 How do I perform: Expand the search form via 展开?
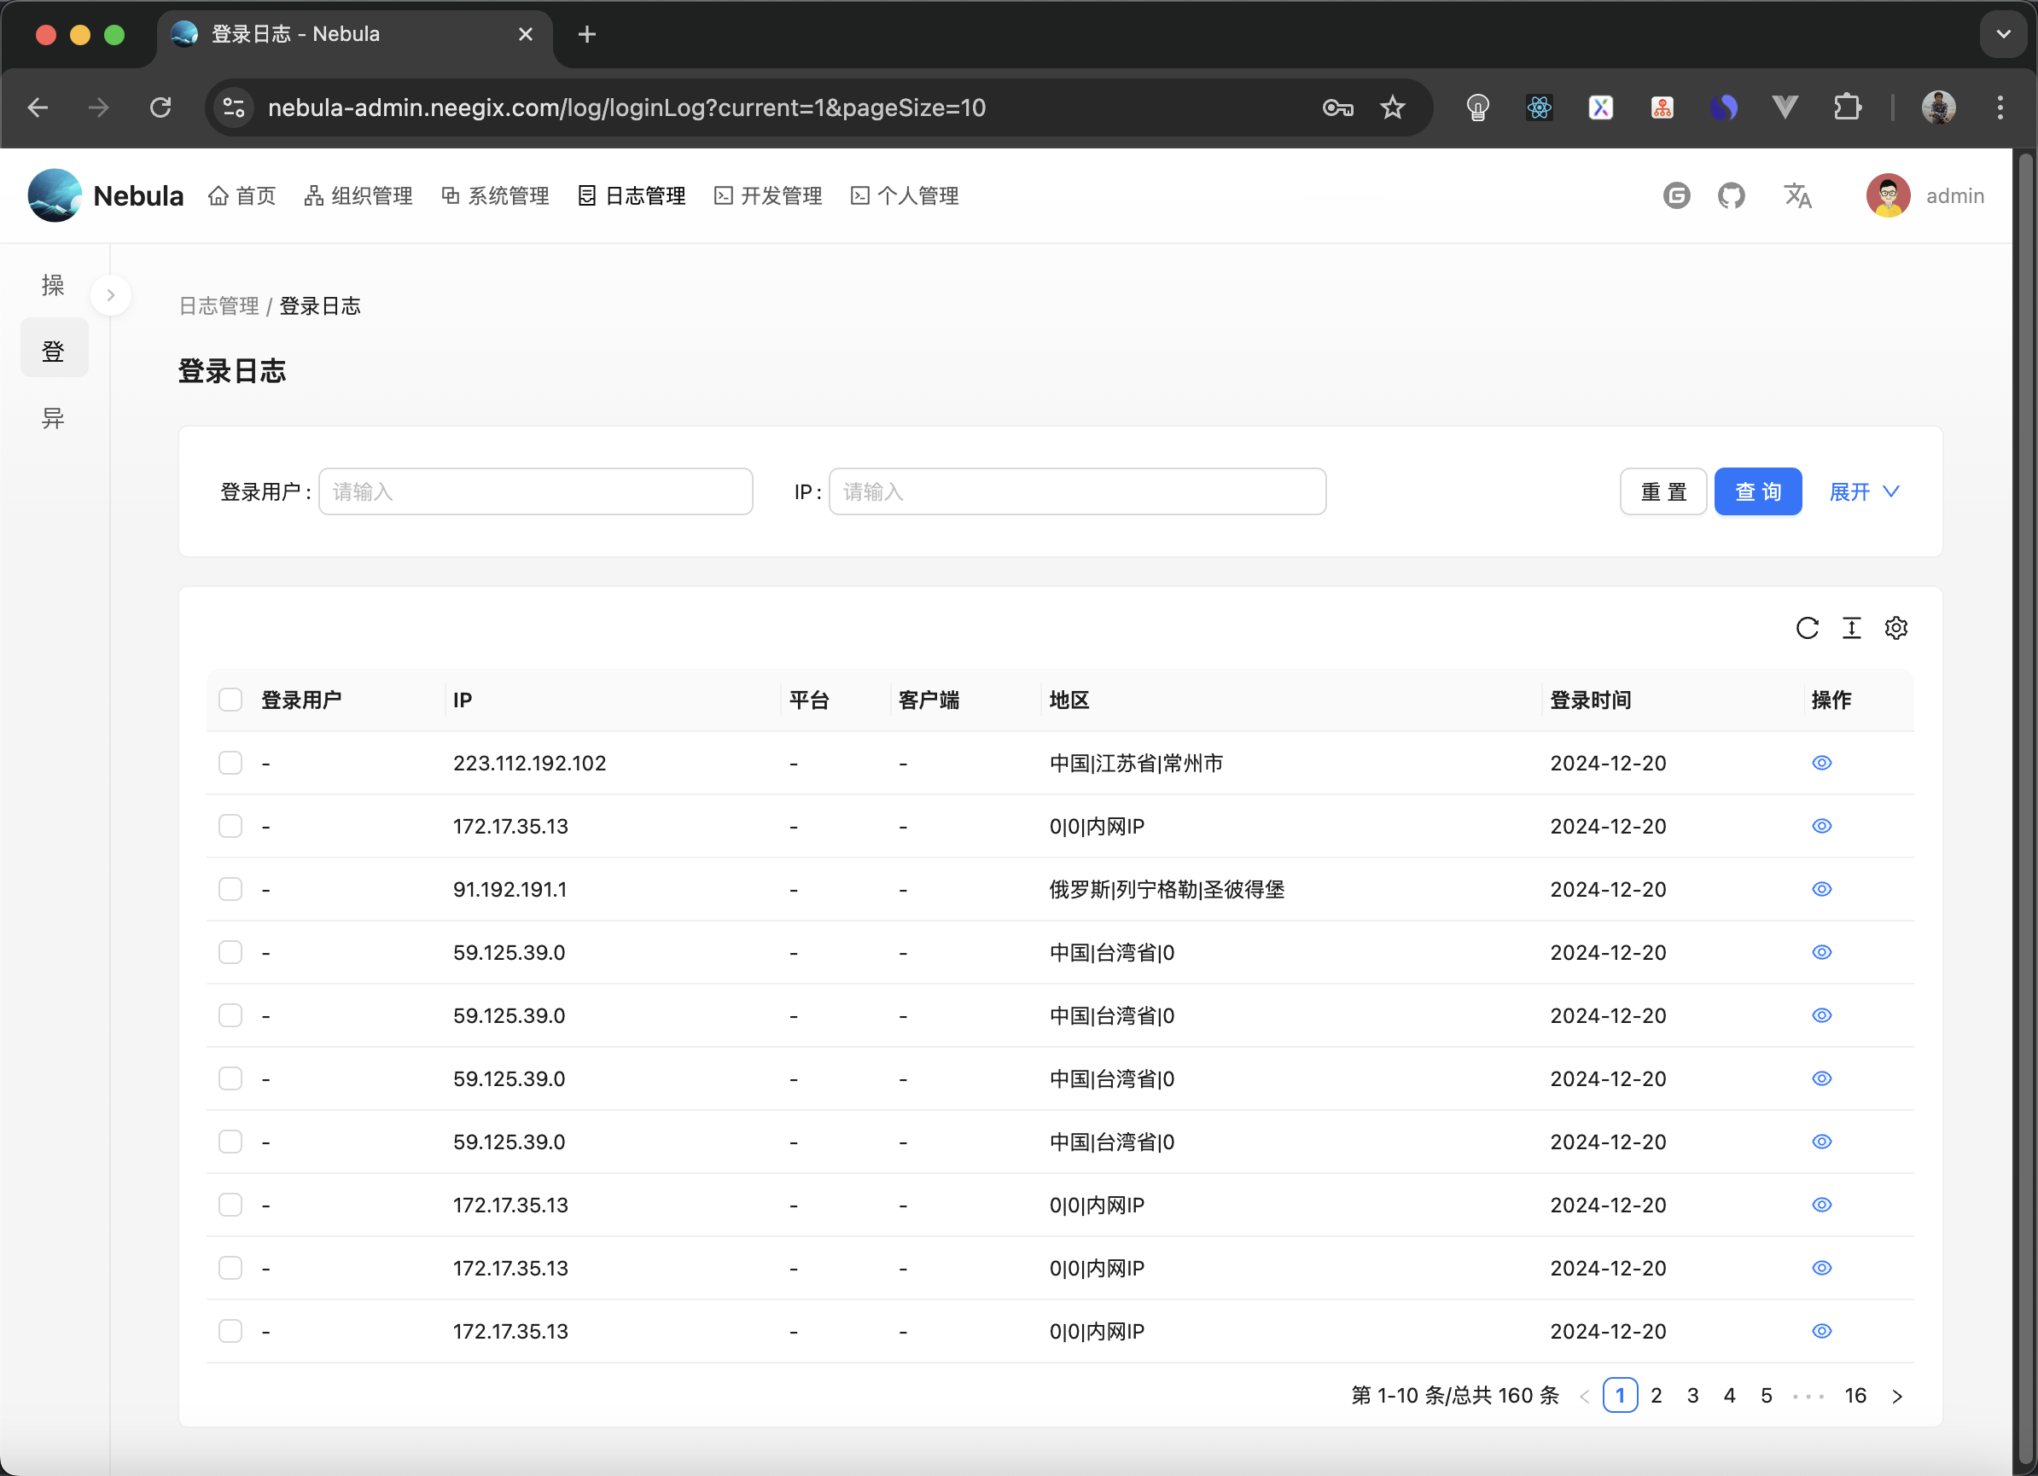(x=1863, y=491)
